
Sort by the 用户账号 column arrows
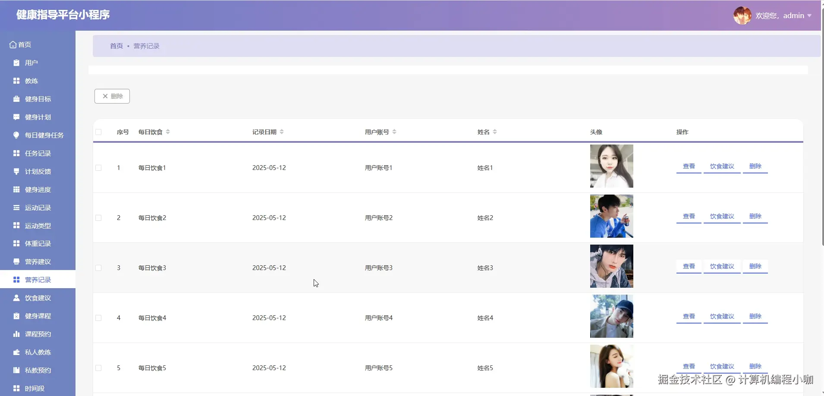coord(394,132)
